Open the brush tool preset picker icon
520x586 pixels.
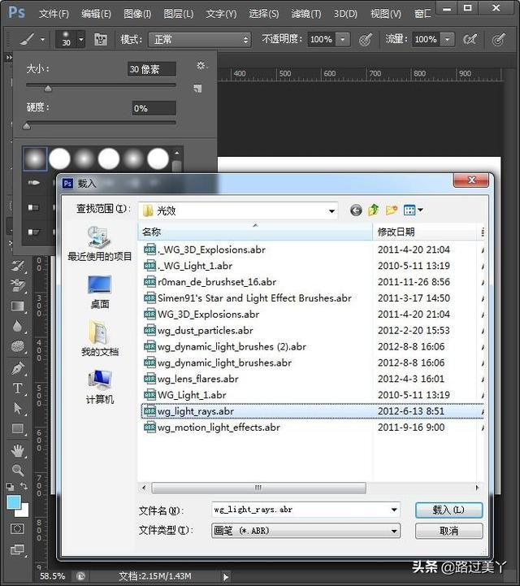28,39
